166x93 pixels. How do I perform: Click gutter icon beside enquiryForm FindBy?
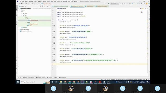54,26
